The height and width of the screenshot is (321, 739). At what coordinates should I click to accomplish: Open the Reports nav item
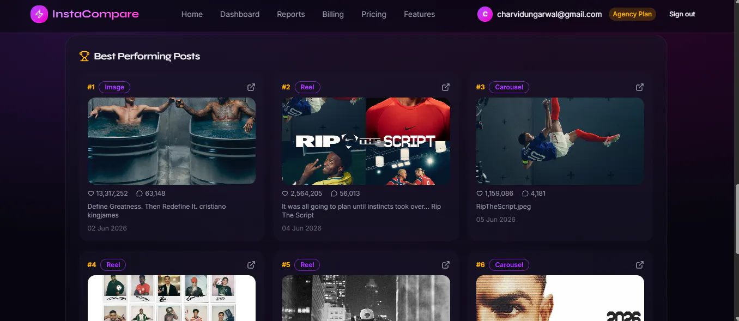(291, 14)
